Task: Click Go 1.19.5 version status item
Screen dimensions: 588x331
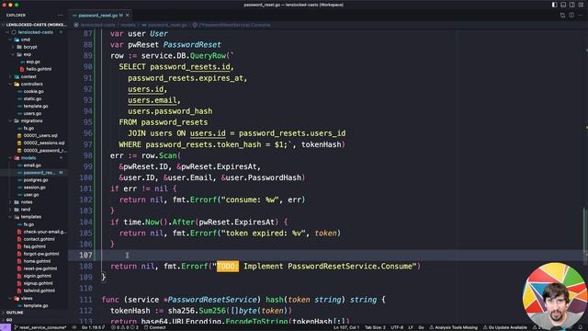Action: pos(94,327)
